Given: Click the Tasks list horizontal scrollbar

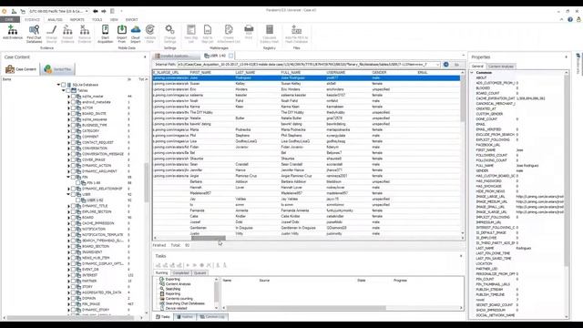Looking at the screenshot, I should [x=306, y=308].
